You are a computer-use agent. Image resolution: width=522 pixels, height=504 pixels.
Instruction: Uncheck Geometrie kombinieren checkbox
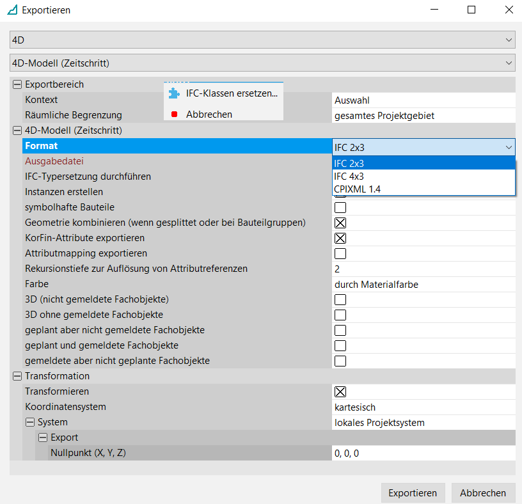pyautogui.click(x=340, y=223)
